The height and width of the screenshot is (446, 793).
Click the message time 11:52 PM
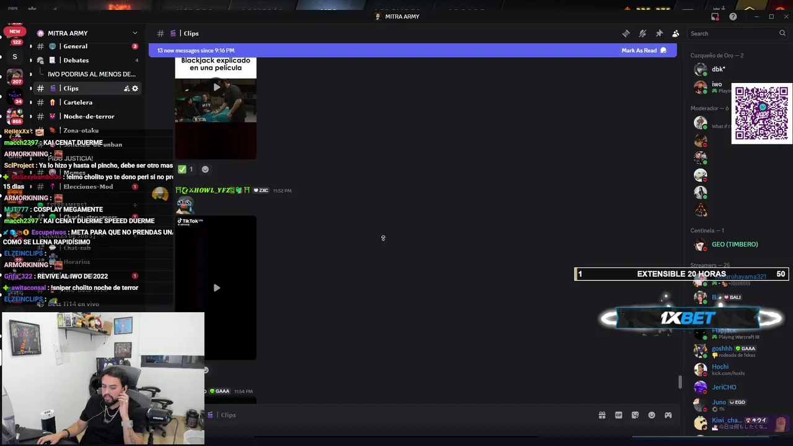click(x=282, y=191)
